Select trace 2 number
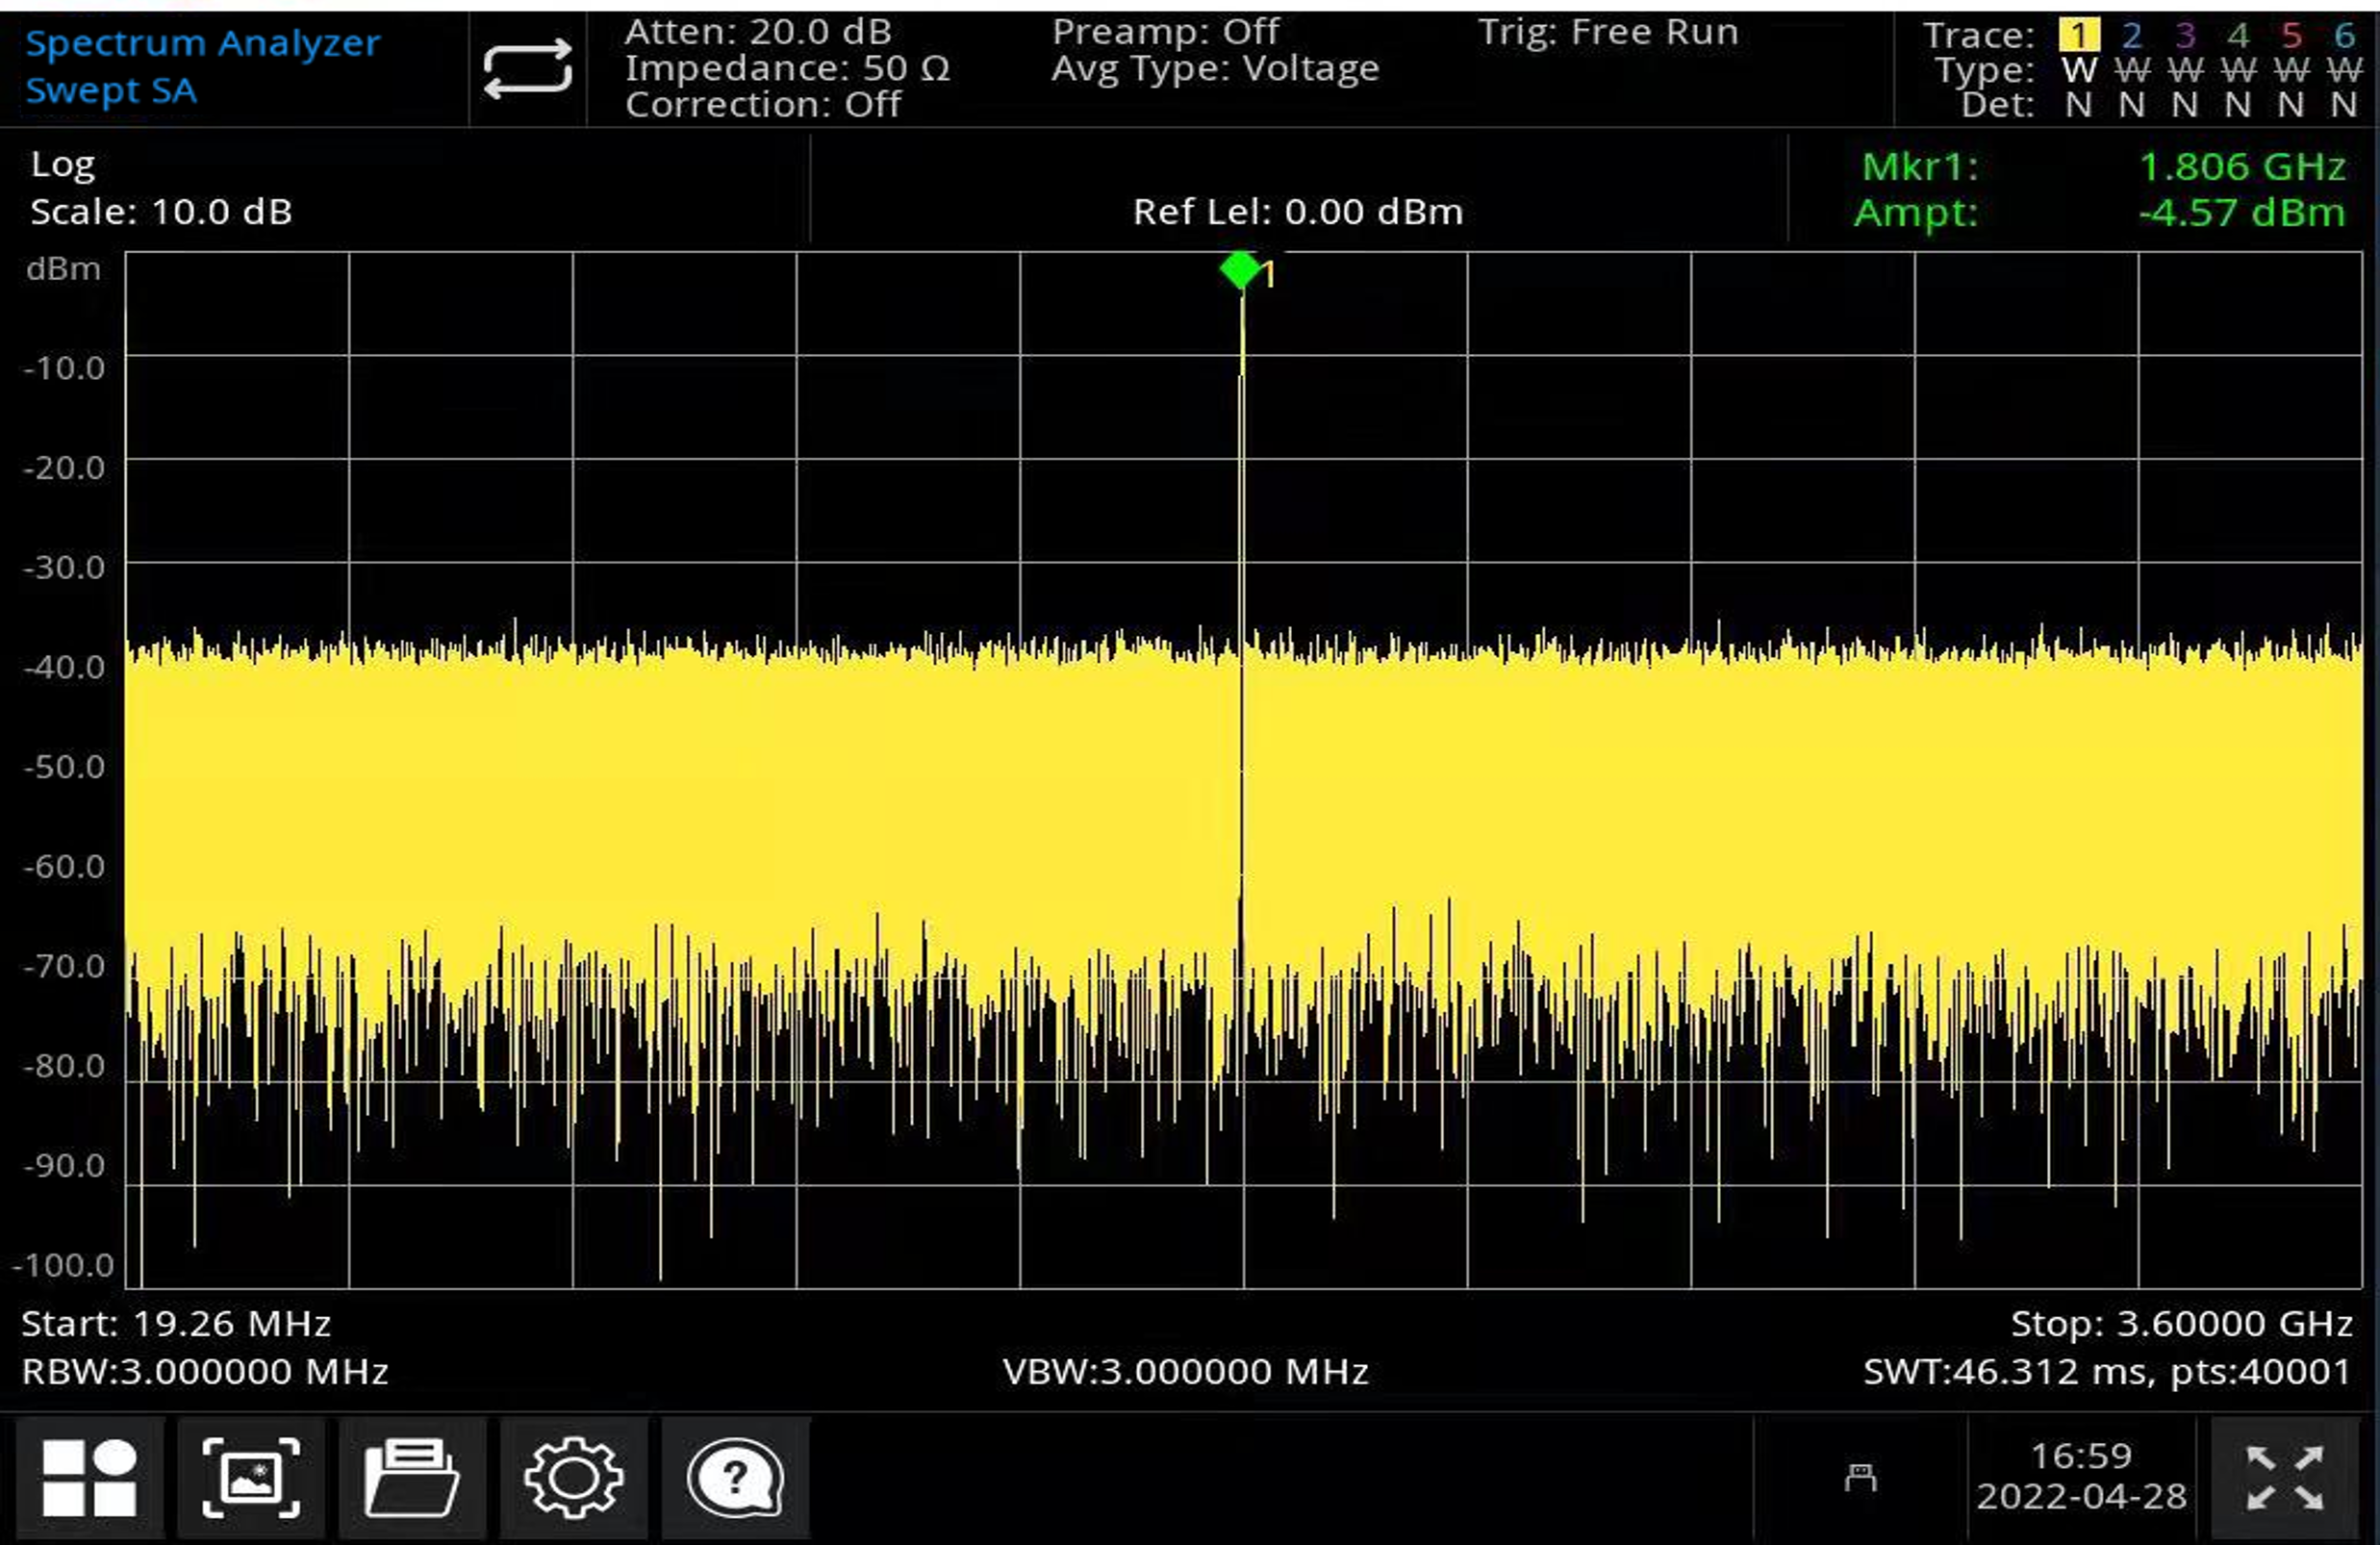The image size is (2380, 1545). click(2132, 36)
